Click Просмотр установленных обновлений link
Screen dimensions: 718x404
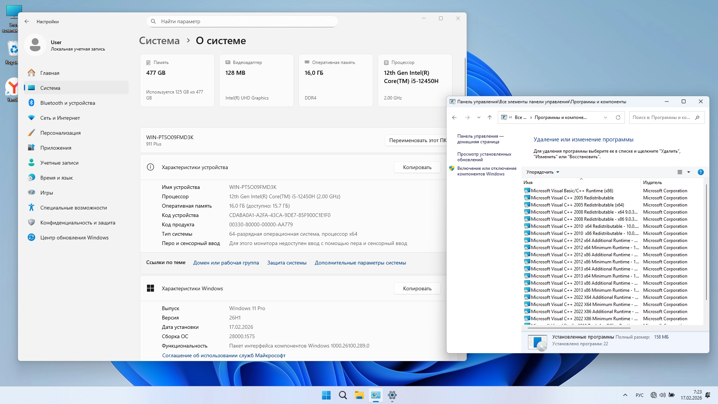[484, 157]
